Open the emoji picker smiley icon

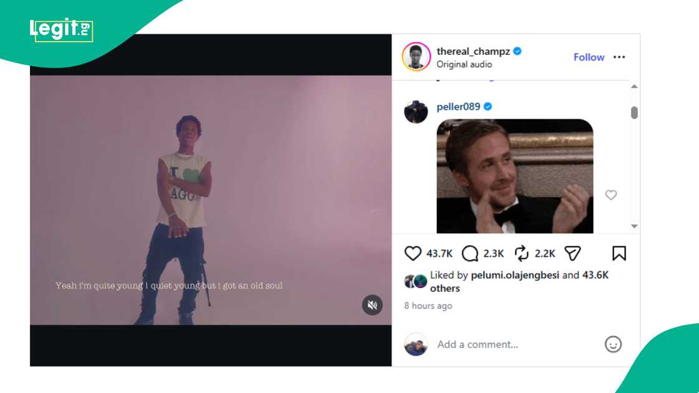click(613, 344)
